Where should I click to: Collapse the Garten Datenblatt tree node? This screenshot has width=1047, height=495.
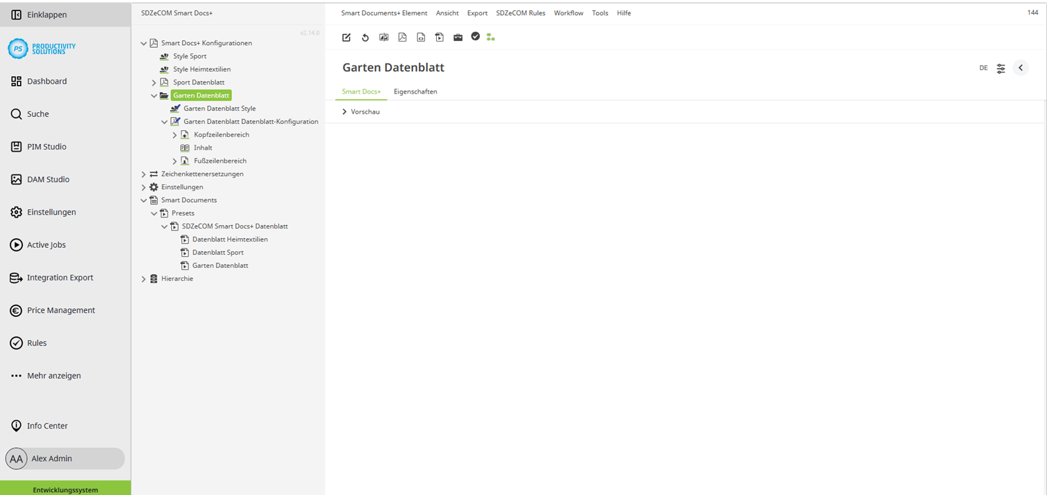[154, 95]
